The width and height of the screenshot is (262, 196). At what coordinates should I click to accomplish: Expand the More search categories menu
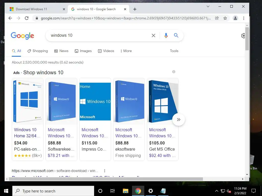(x=126, y=51)
